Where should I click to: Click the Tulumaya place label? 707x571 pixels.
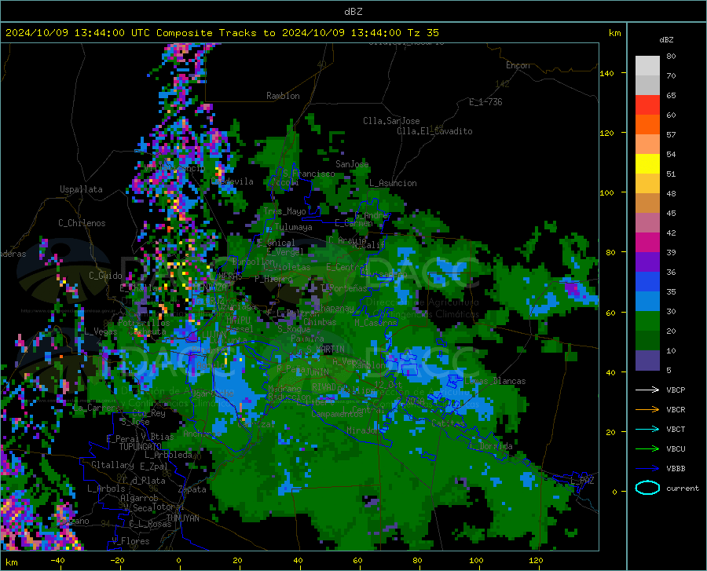tap(293, 227)
